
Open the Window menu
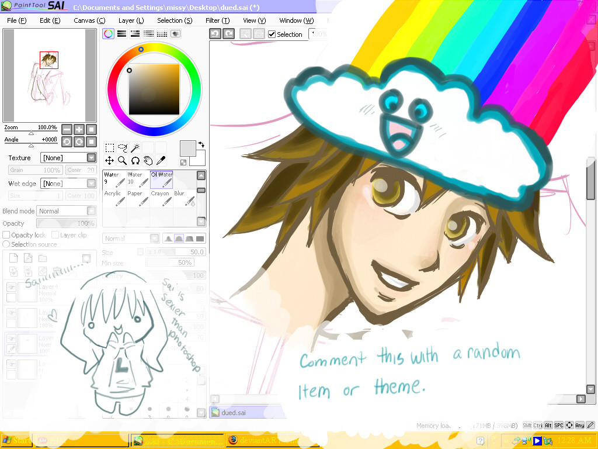click(x=296, y=20)
